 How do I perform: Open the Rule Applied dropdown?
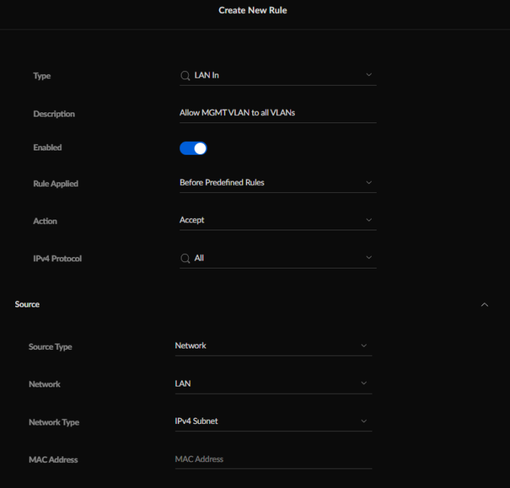(277, 183)
